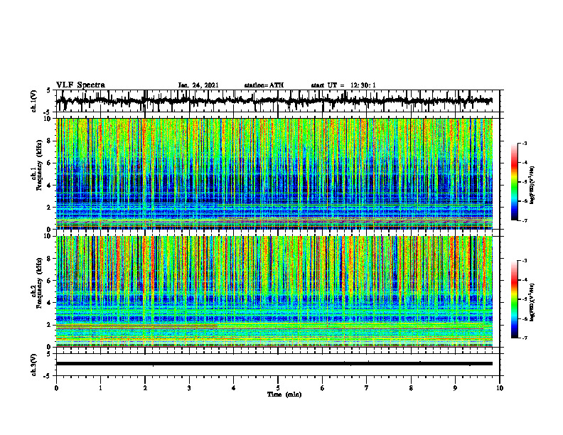The height and width of the screenshot is (435, 563).
Task: Click the "ch.1(V)" waveform axis label
Action: click(34, 101)
